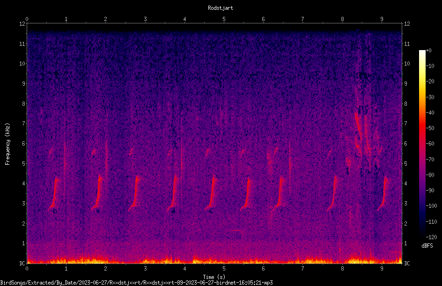Click the 12 kHz label on left axis

pos(22,24)
